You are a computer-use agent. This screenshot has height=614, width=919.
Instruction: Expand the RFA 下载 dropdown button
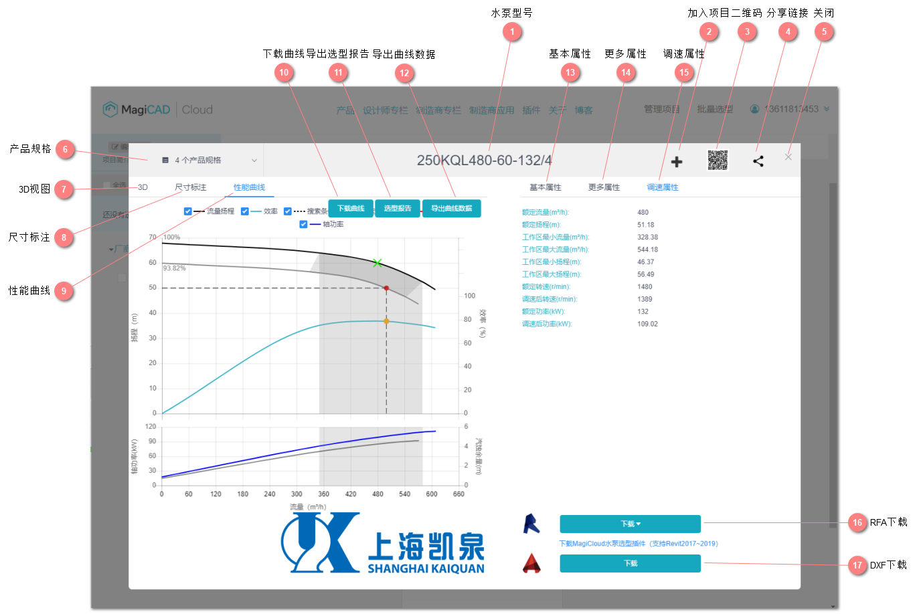point(631,524)
